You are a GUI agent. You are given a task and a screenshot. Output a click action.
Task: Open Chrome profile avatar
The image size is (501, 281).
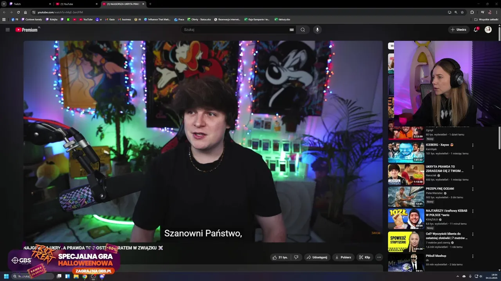coord(490,12)
